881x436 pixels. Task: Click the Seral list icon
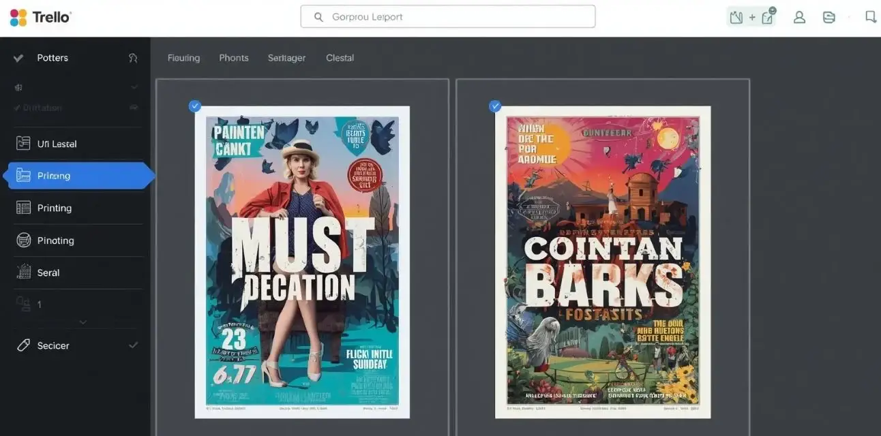click(x=23, y=272)
